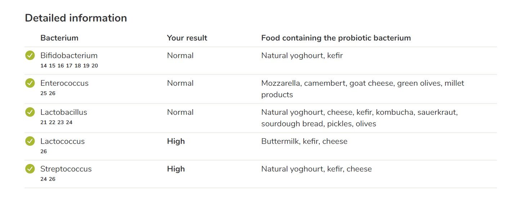Open reference 20 under Bifidobacterium
Screen dimensions: 506x197
(95, 66)
